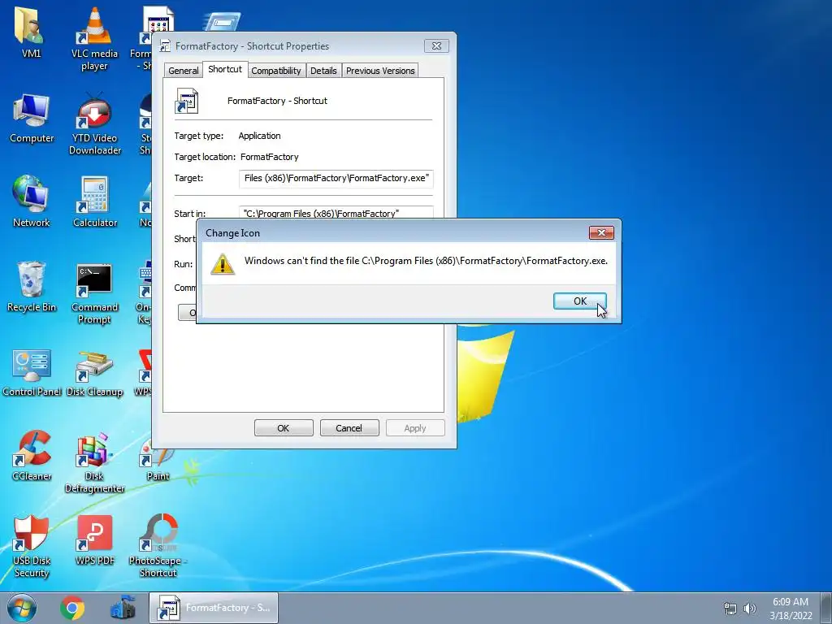Viewport: 832px width, 624px height.
Task: Click the warning icon in Change Icon dialog
Action: tap(223, 263)
